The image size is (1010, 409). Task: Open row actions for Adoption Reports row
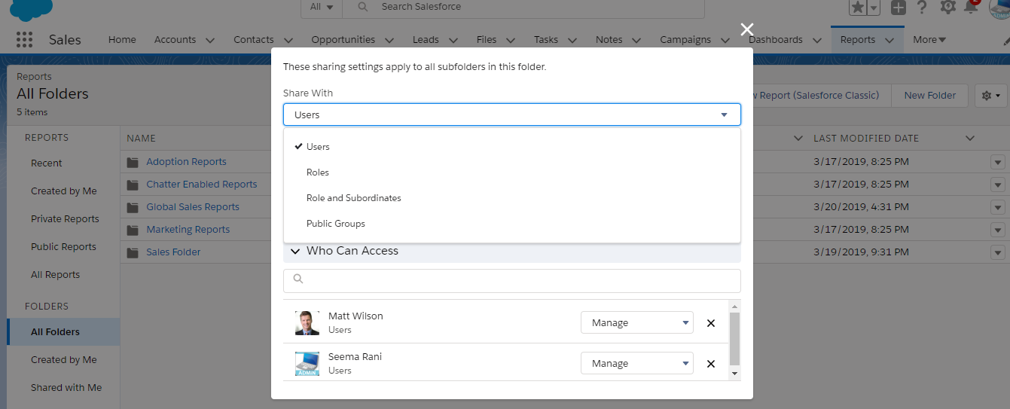(x=998, y=162)
